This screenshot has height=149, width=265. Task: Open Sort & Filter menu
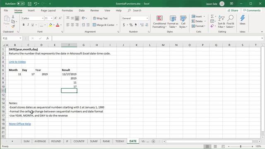(222, 22)
